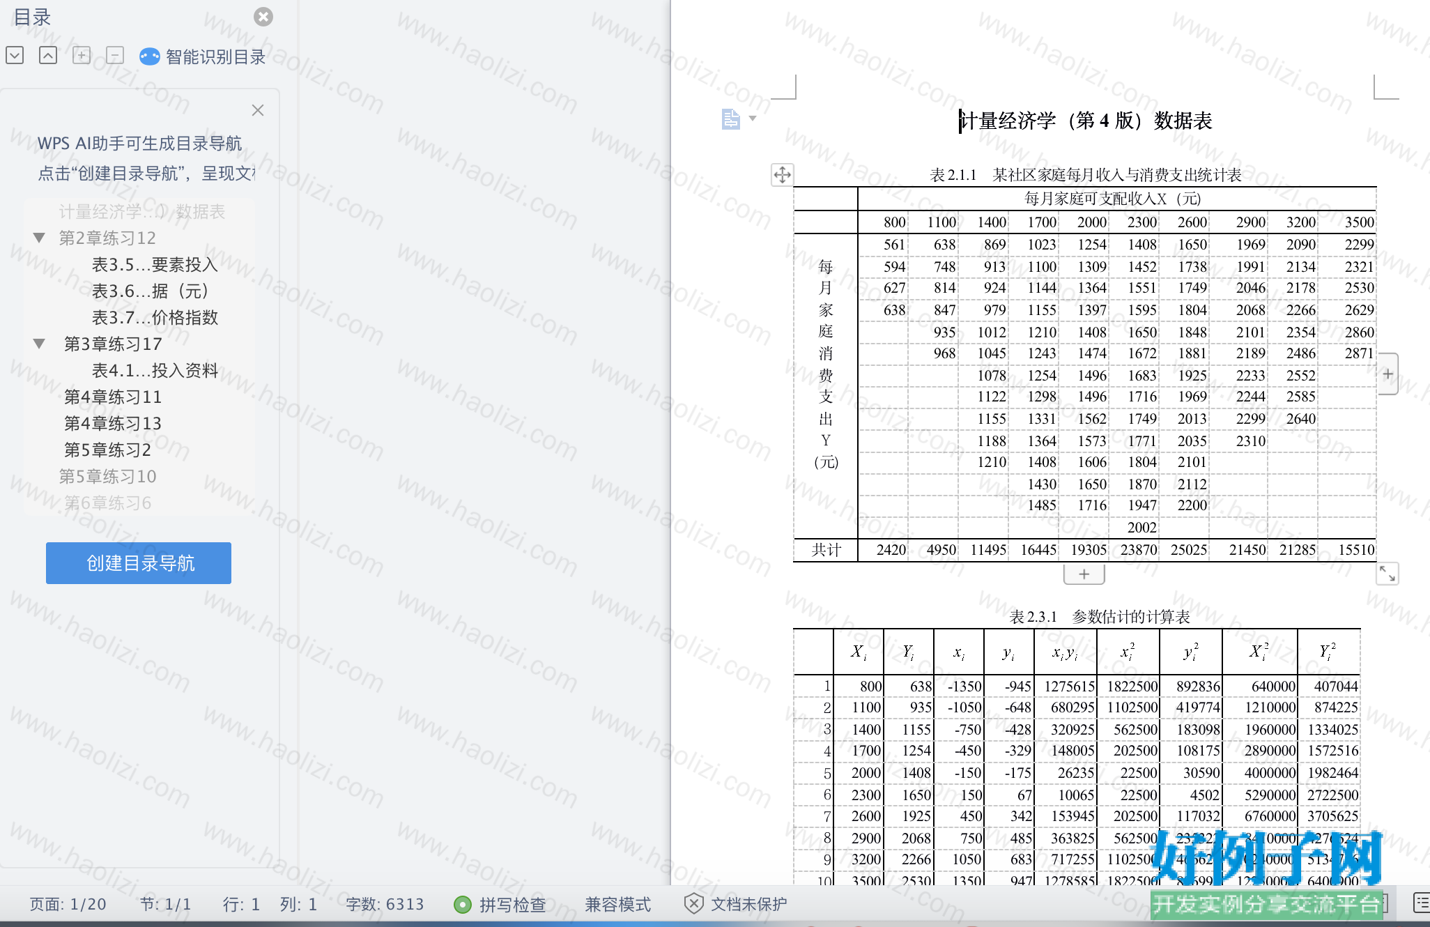The width and height of the screenshot is (1430, 927).
Task: Click the document page layout icon
Action: pyautogui.click(x=730, y=119)
